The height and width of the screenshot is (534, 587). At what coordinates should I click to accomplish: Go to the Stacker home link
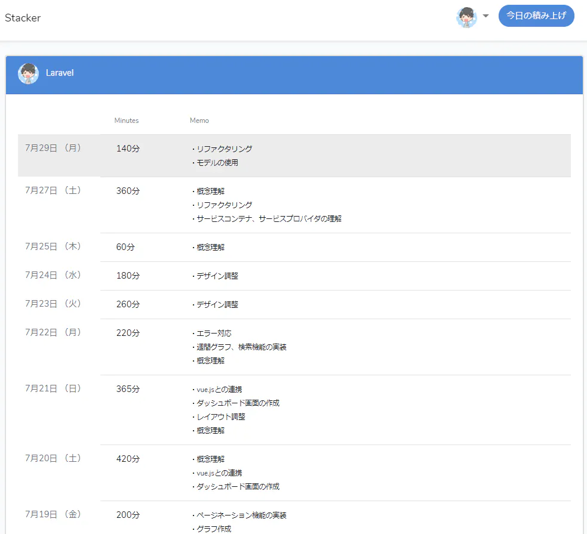[23, 18]
